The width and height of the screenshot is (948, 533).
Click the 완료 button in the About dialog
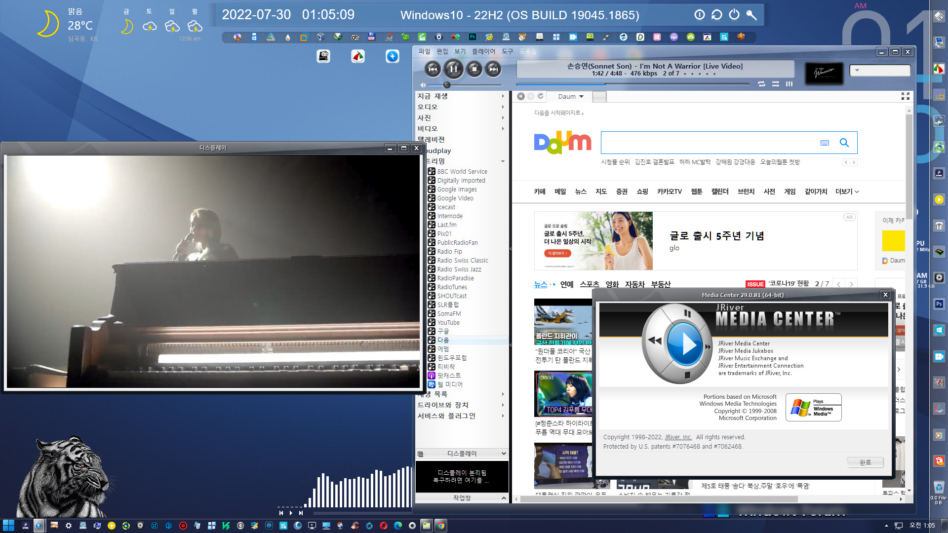865,462
